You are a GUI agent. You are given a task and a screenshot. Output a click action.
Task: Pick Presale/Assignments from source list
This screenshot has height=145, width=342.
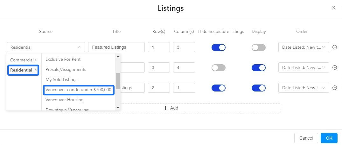[66, 69]
